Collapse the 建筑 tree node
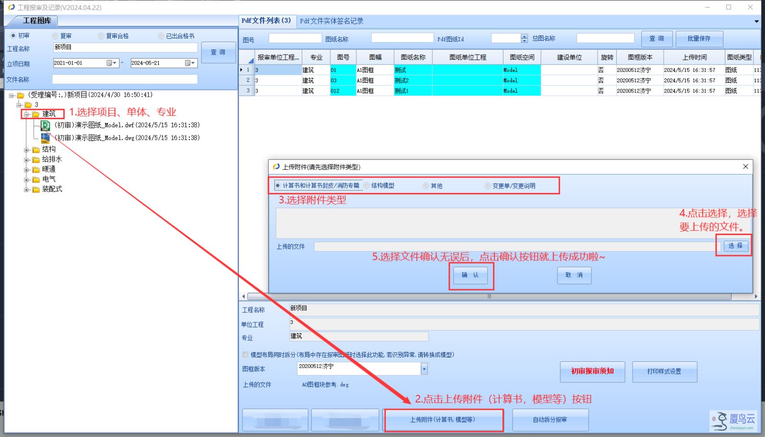The width and height of the screenshot is (765, 437). [x=27, y=114]
